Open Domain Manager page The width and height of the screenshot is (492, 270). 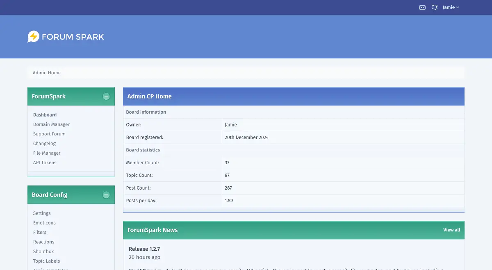pos(51,124)
